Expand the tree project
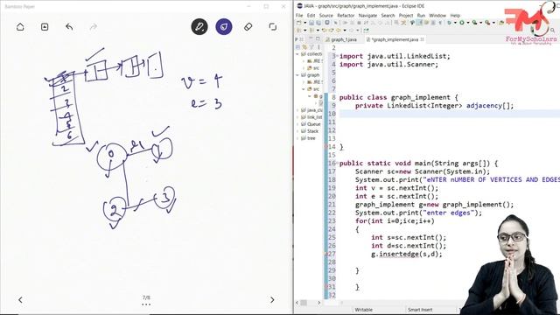Screen dimensions: 560x315 click(x=297, y=138)
